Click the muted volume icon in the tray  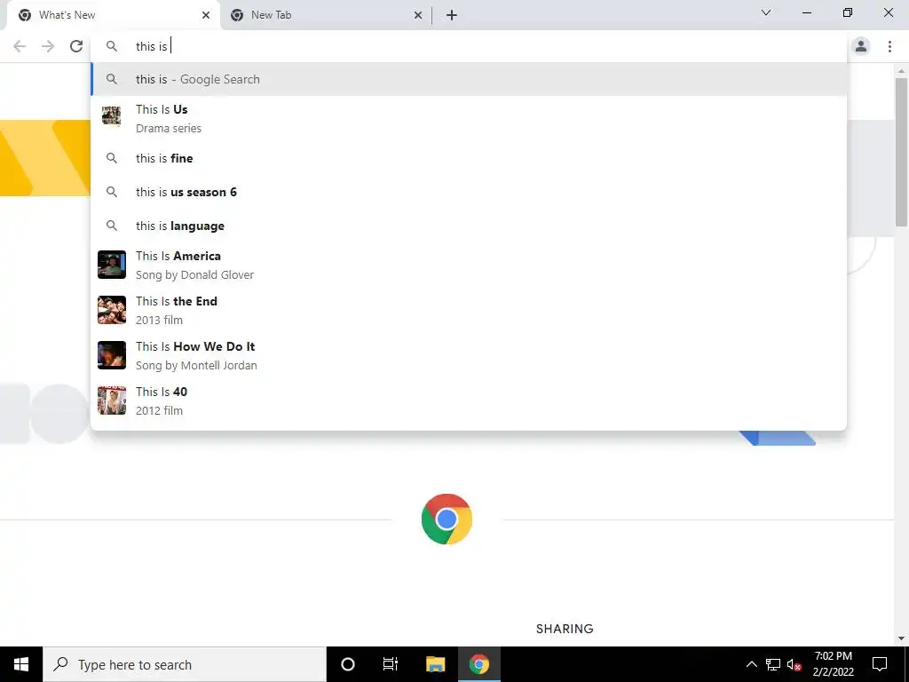click(794, 664)
